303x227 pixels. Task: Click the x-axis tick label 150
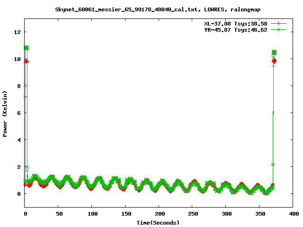126,214
